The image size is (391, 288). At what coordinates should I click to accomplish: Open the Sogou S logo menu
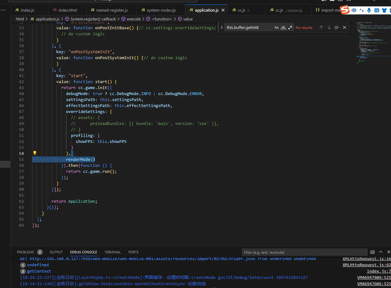[345, 10]
